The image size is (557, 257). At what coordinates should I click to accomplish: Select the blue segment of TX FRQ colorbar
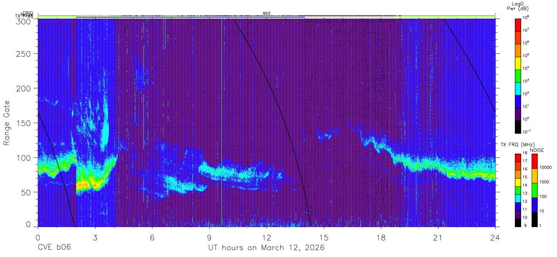tap(518, 206)
